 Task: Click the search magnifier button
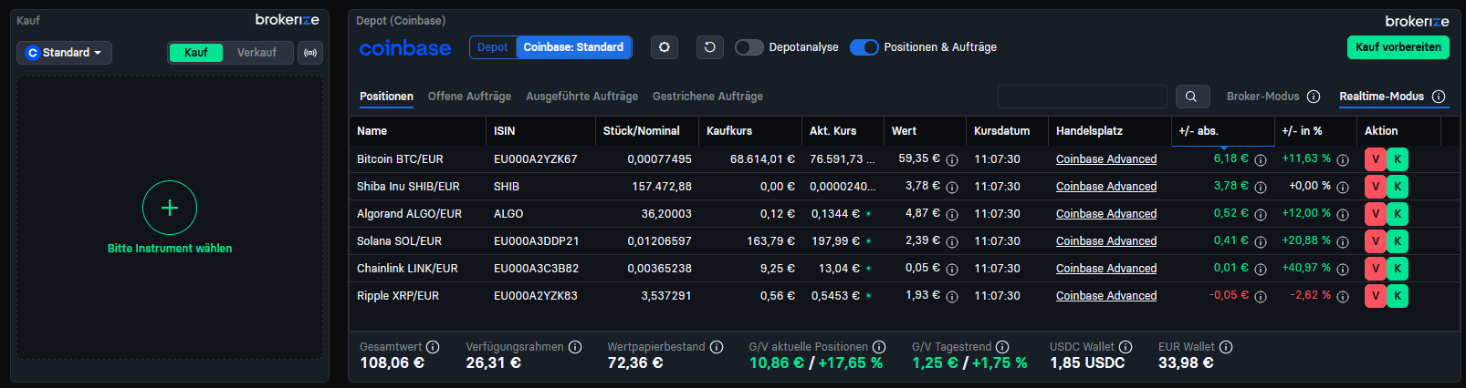click(1191, 97)
